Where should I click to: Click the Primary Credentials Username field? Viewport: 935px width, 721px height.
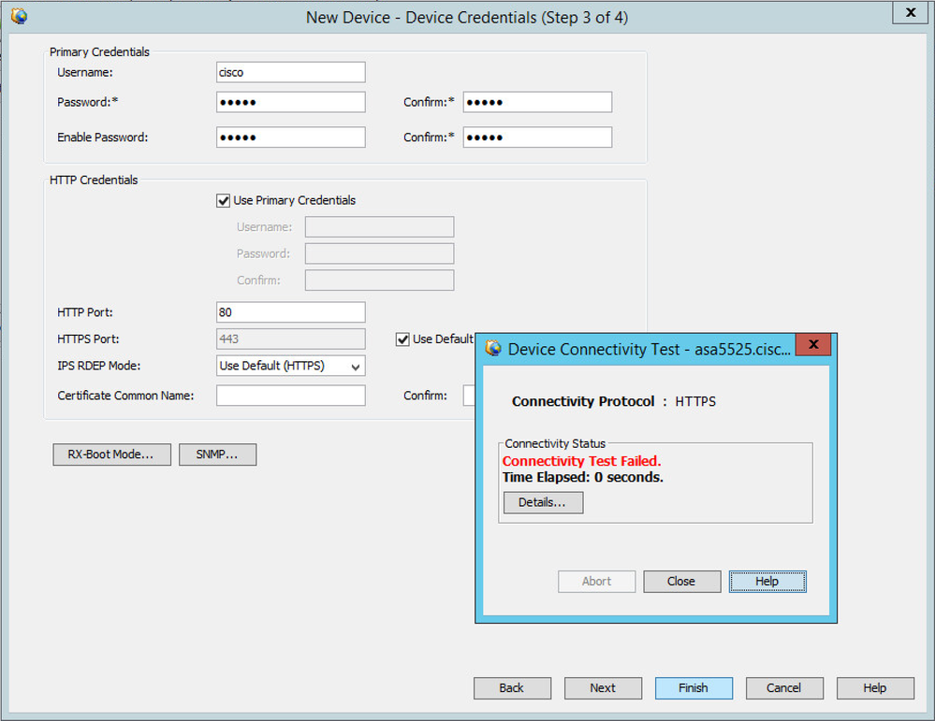[291, 72]
